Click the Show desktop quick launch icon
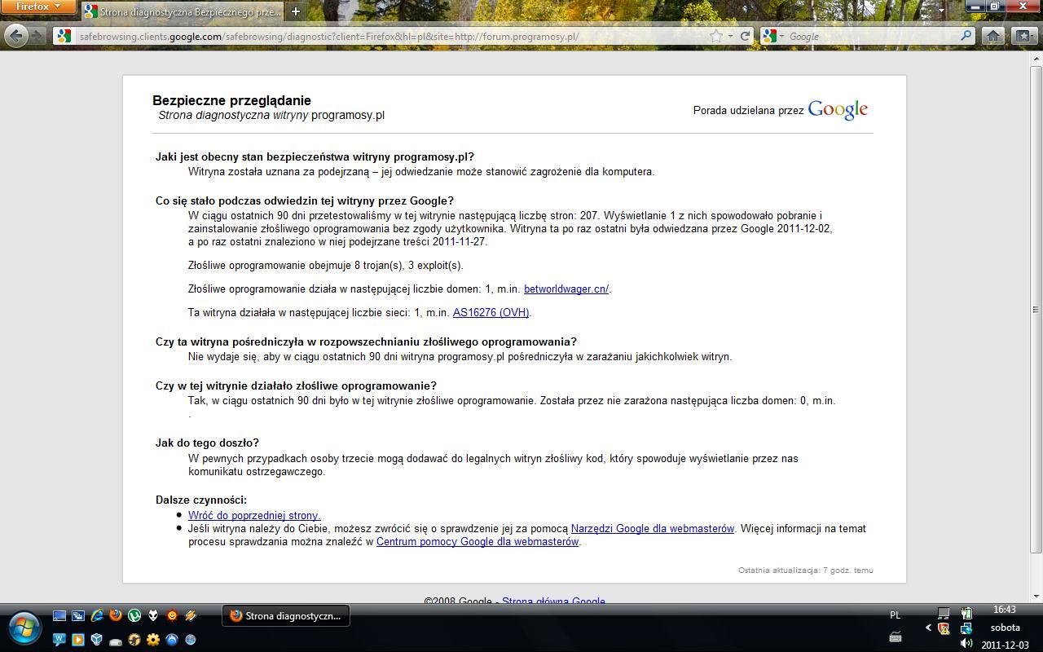The height and width of the screenshot is (652, 1043). 59,616
